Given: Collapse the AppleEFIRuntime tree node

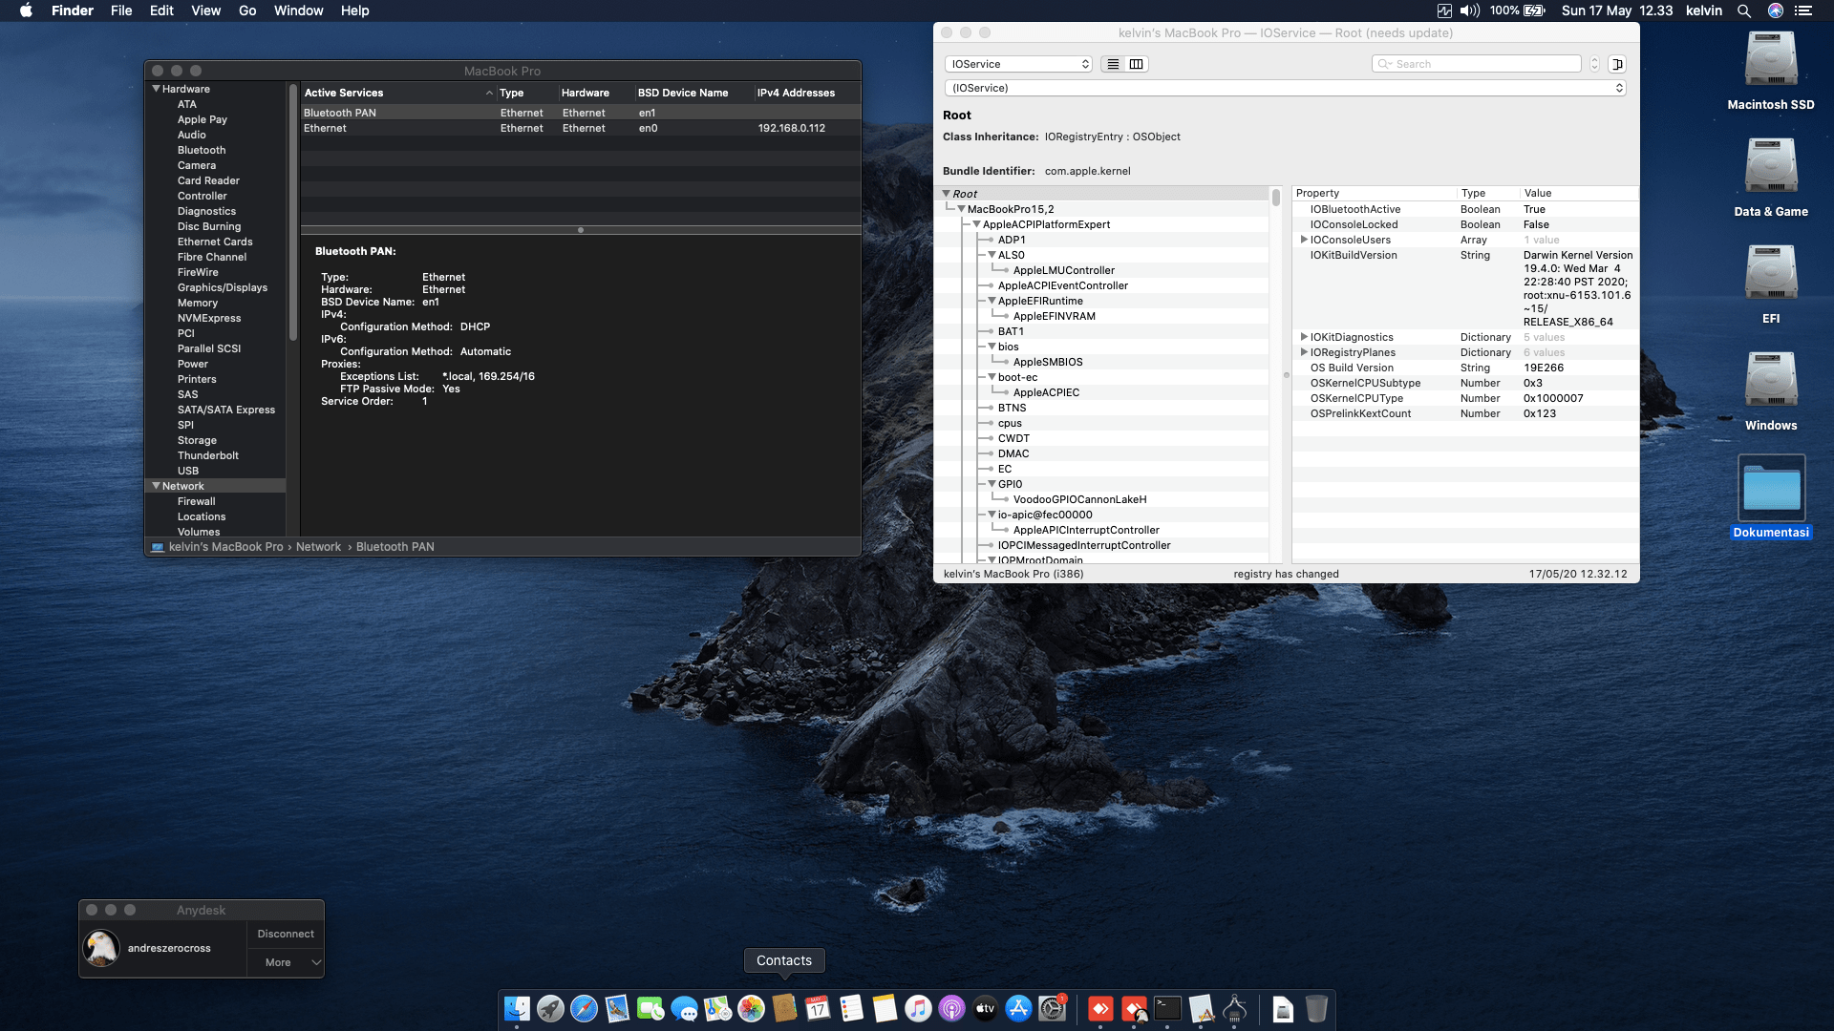Looking at the screenshot, I should [x=992, y=301].
